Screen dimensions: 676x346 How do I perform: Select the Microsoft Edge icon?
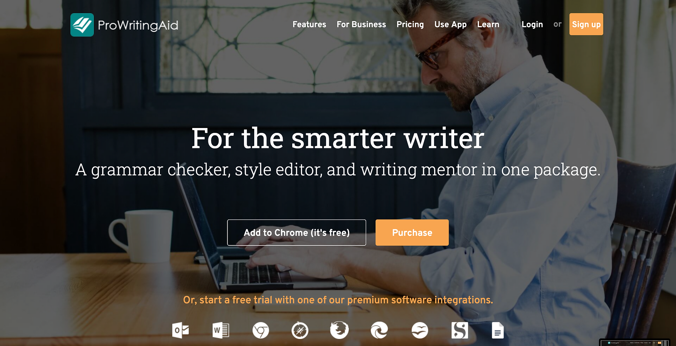tap(379, 330)
